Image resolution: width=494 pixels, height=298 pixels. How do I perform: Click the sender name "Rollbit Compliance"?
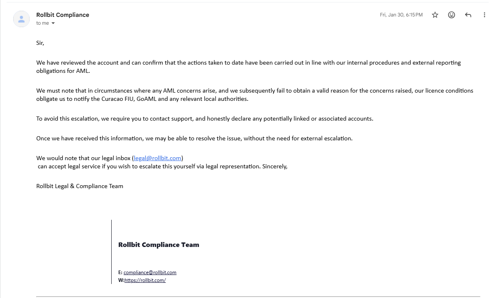point(63,15)
